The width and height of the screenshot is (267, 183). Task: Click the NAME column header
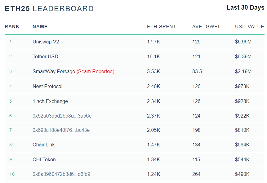coord(40,27)
